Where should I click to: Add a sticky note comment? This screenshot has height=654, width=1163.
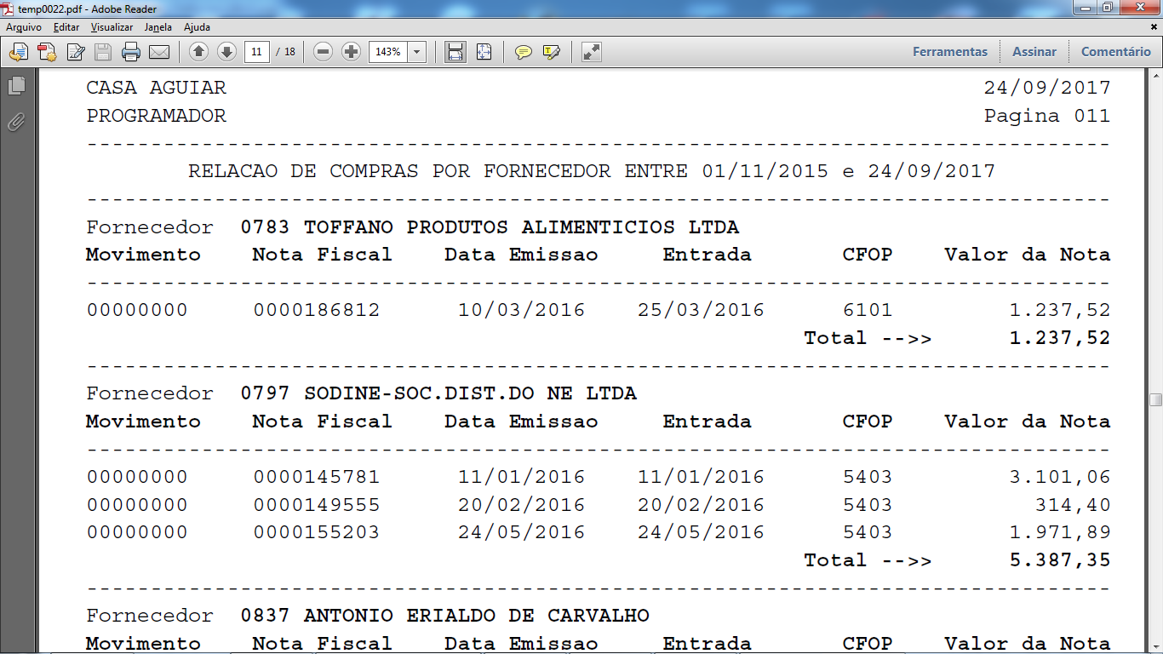524,52
